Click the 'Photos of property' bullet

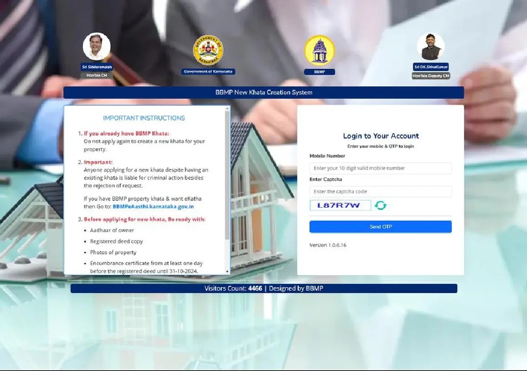[113, 252]
